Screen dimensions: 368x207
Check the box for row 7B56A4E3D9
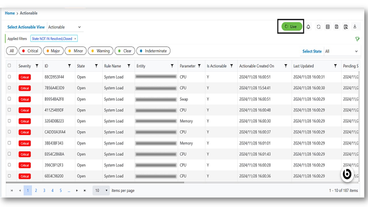[x=9, y=88]
